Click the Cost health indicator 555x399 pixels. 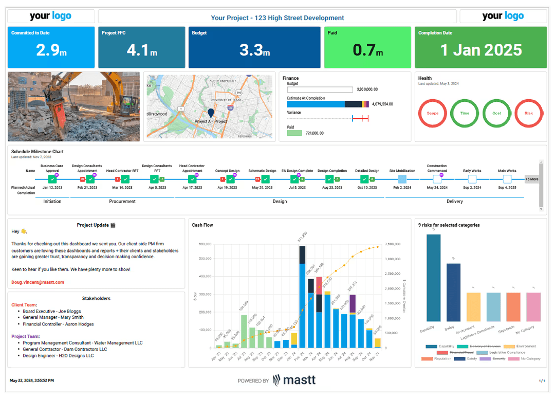[x=496, y=113]
